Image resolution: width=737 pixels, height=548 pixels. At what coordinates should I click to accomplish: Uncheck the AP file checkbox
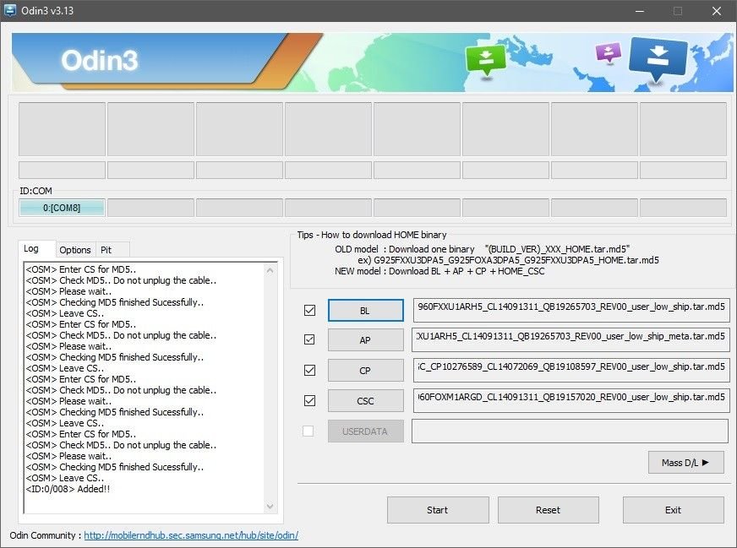click(309, 339)
